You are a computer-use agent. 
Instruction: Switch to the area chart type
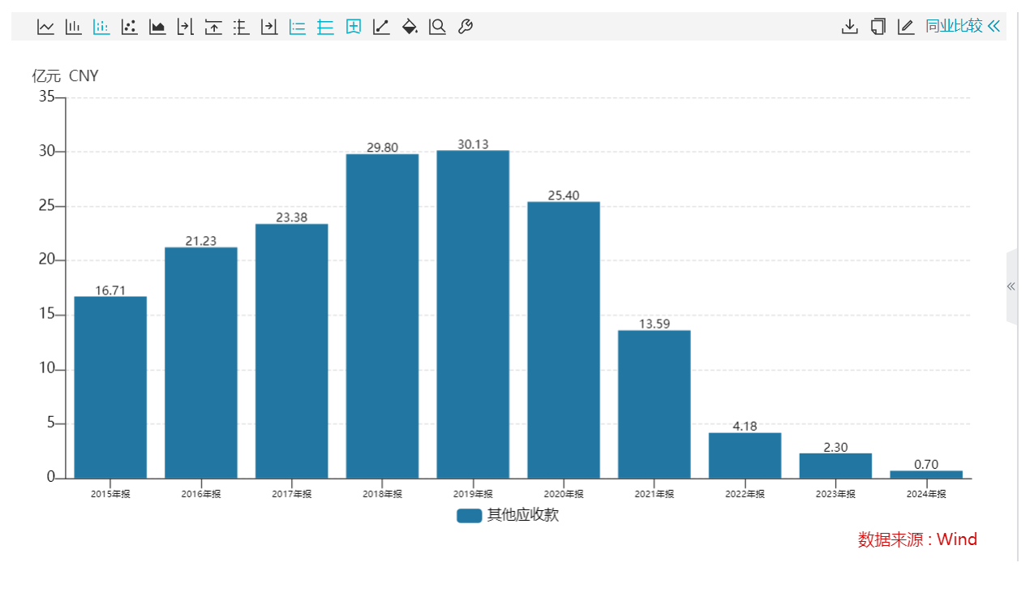157,27
